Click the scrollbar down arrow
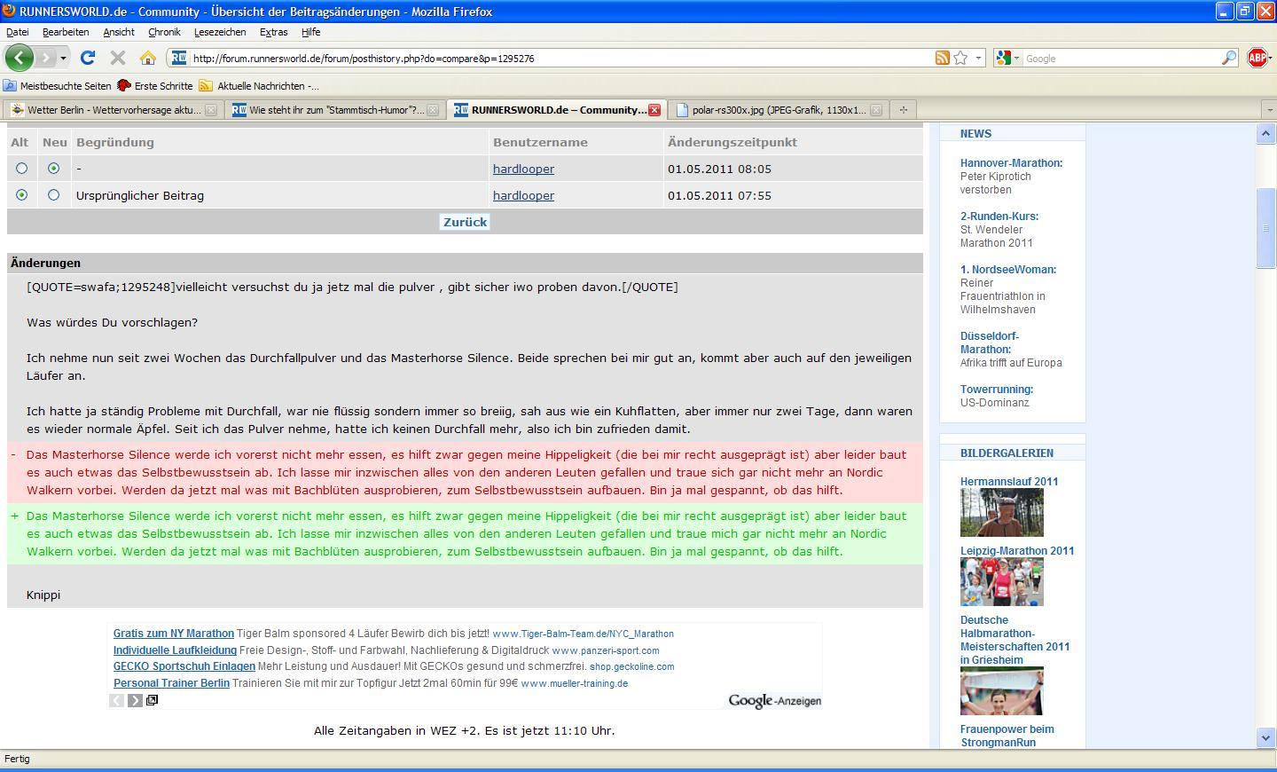The height and width of the screenshot is (772, 1277). coord(1265,737)
